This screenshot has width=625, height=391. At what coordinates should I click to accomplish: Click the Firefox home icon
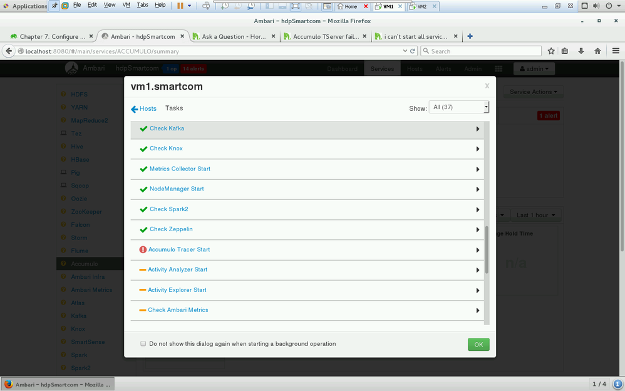[x=597, y=51]
